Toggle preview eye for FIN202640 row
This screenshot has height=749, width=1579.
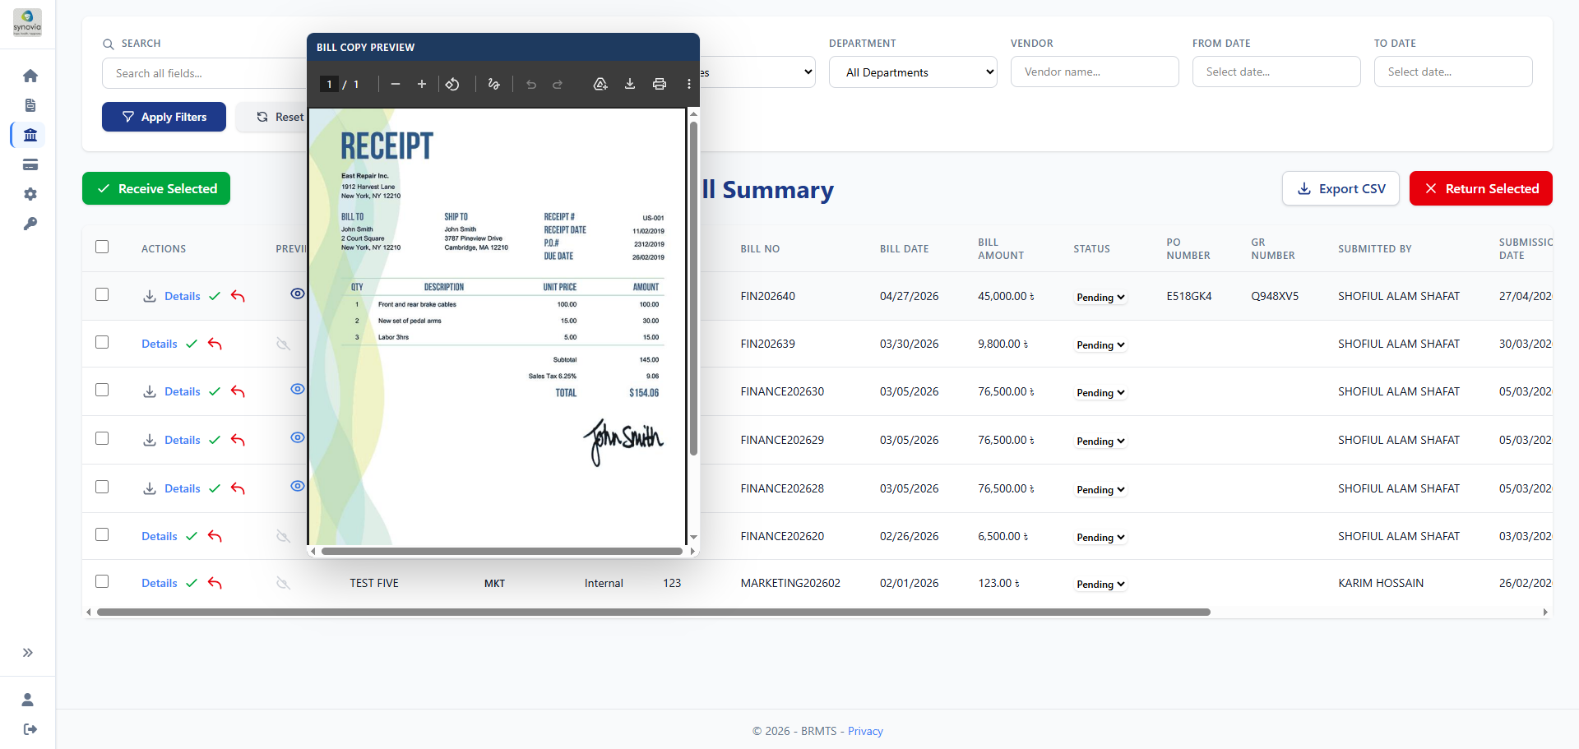click(298, 294)
